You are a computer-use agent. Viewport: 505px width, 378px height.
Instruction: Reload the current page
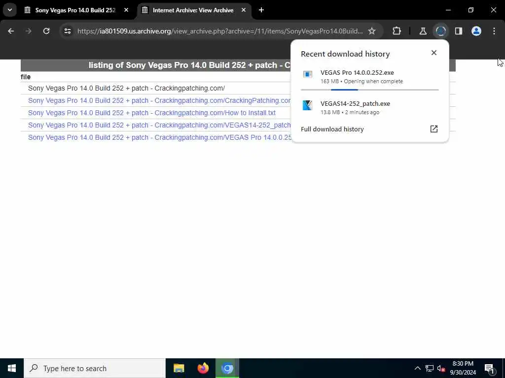pos(46,31)
